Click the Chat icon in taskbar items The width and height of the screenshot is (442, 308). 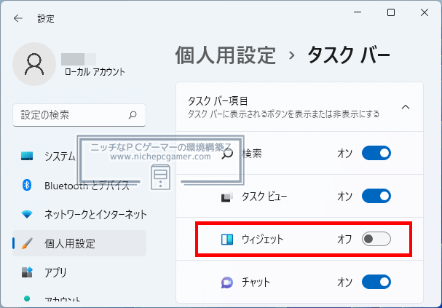tap(227, 282)
